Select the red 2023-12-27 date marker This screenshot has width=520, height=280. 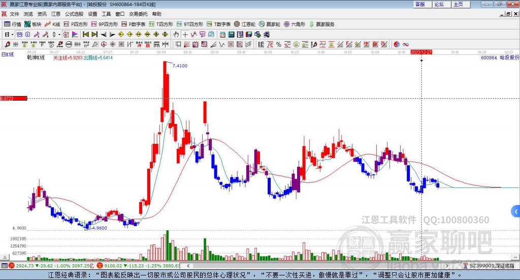coord(421,52)
